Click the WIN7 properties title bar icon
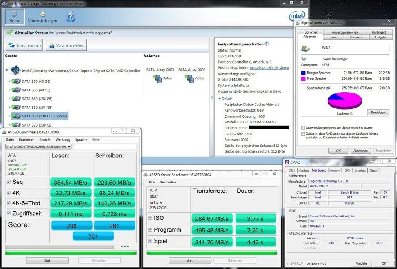Screen dimensions: 397x269 pyautogui.click(x=298, y=23)
